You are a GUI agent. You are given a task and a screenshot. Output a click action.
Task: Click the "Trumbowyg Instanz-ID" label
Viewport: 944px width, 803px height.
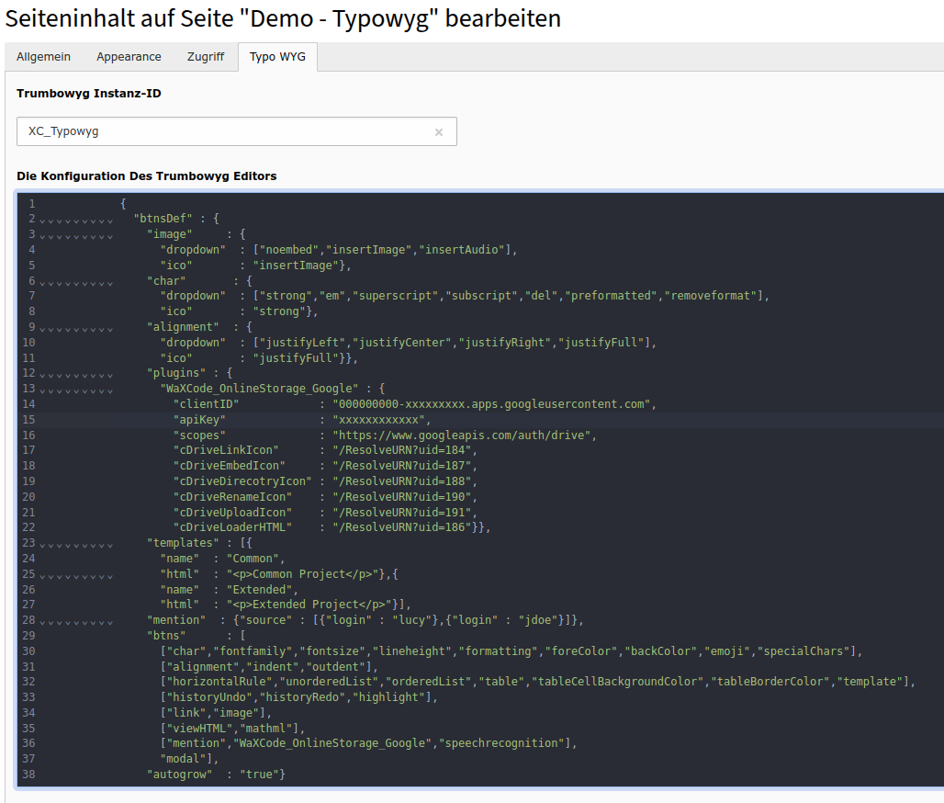89,94
